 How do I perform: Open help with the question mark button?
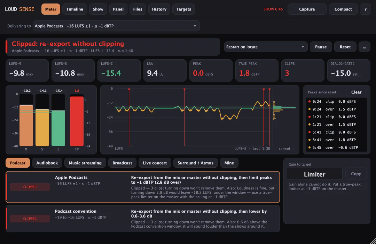(366, 9)
